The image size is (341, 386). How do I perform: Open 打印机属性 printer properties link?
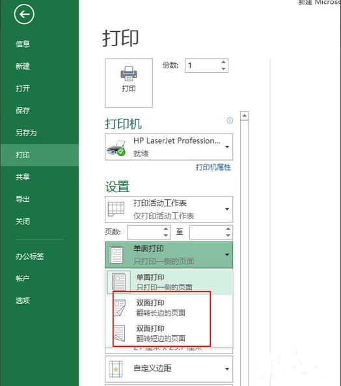[213, 167]
